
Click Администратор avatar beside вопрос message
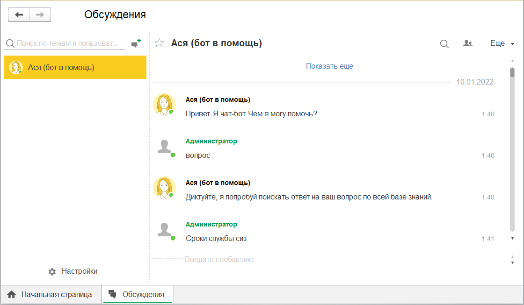(x=164, y=147)
